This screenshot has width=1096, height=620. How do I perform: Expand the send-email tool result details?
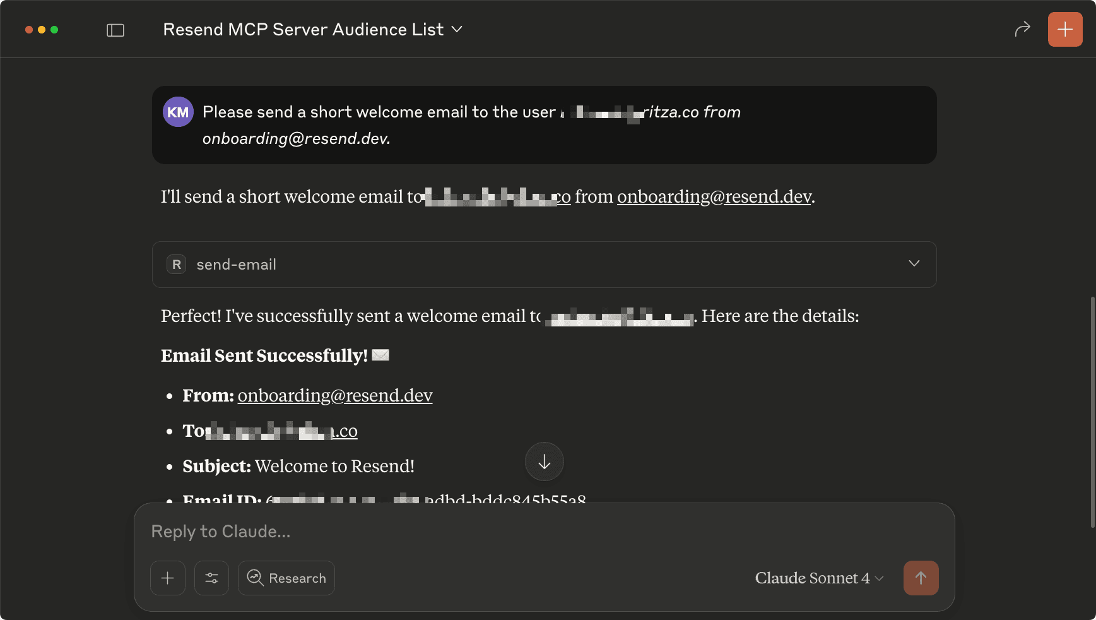913,264
